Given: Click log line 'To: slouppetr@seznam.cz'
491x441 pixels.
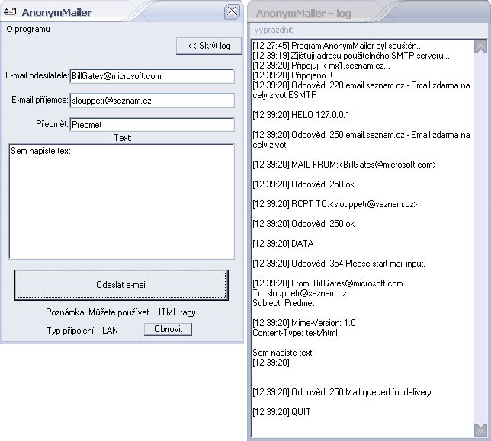Looking at the screenshot, I should click(x=300, y=293).
